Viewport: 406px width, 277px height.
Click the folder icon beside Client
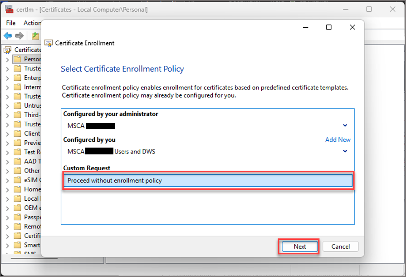pos(17,134)
